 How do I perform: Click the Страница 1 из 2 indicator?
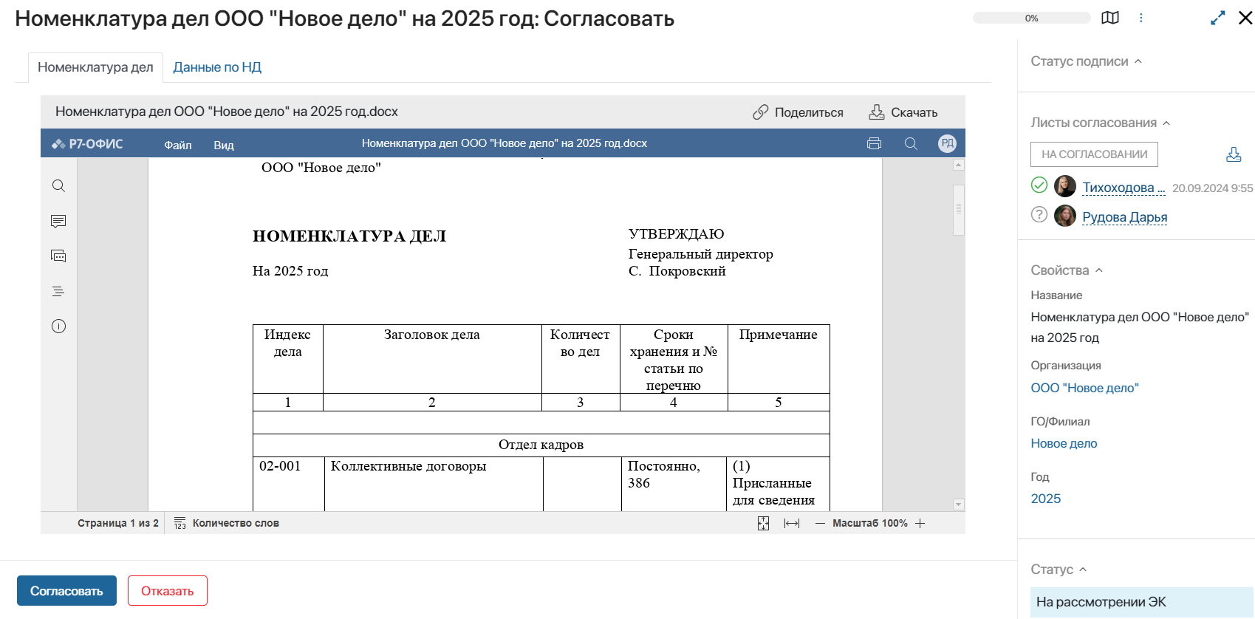[x=118, y=523]
